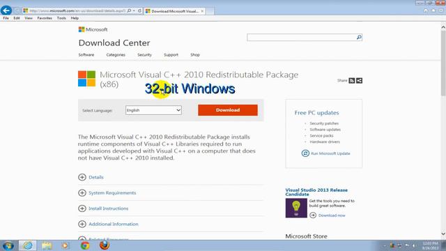Launch Firefox from taskbar
The width and height of the screenshot is (446, 251).
[x=105, y=245]
